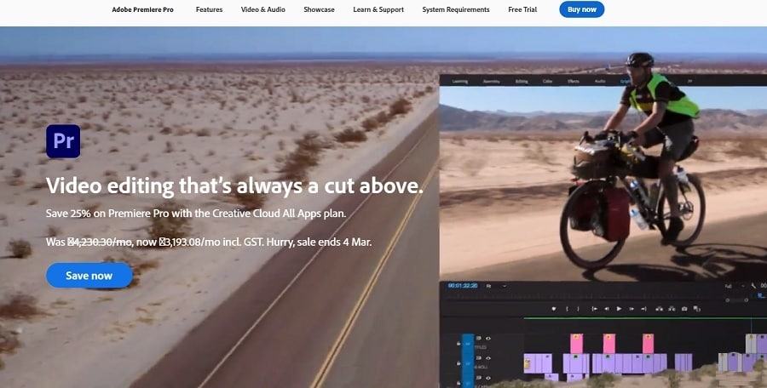
Task: Toggle the lock on the second video track
Action: point(458,363)
